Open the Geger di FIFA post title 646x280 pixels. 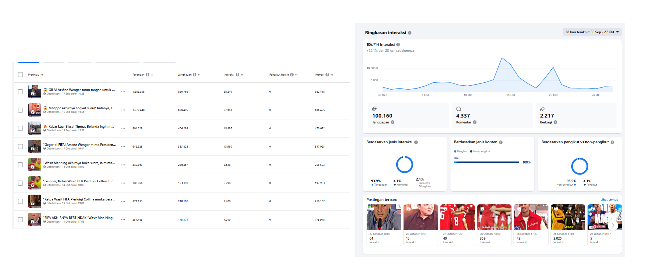(79, 145)
